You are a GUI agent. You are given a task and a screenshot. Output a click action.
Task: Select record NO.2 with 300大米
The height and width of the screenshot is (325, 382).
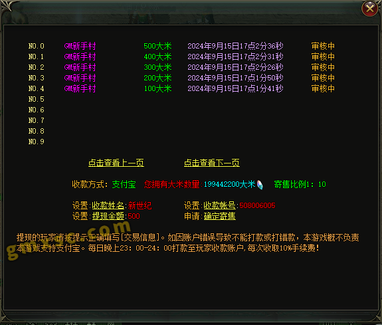point(181,67)
